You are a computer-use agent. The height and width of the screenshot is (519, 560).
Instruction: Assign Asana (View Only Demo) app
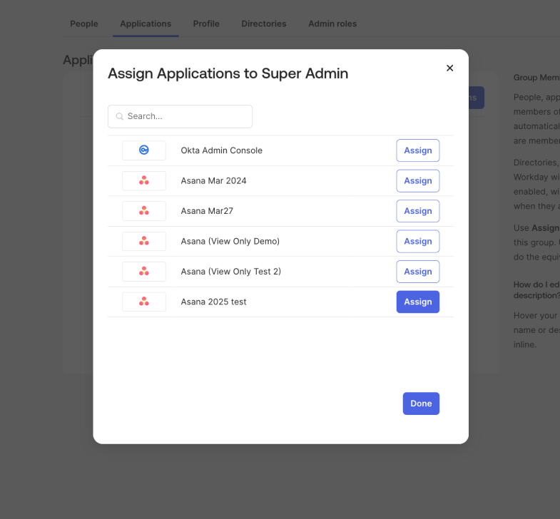[x=417, y=242]
